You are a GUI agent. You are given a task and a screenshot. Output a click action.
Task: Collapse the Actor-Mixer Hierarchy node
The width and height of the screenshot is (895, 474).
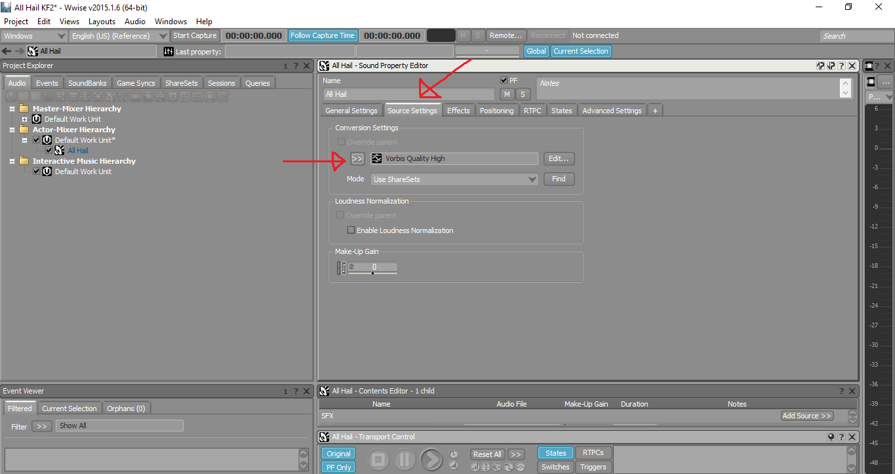coord(12,130)
